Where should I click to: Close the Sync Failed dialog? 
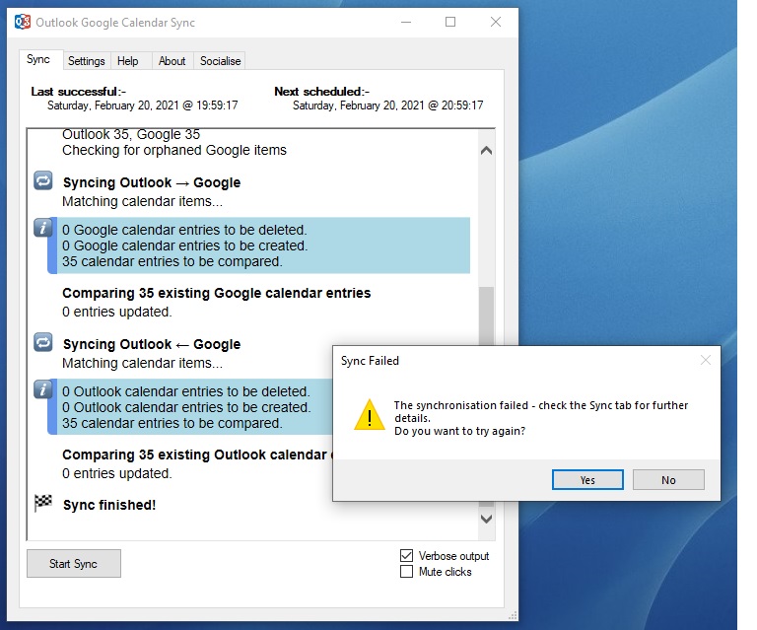point(706,360)
